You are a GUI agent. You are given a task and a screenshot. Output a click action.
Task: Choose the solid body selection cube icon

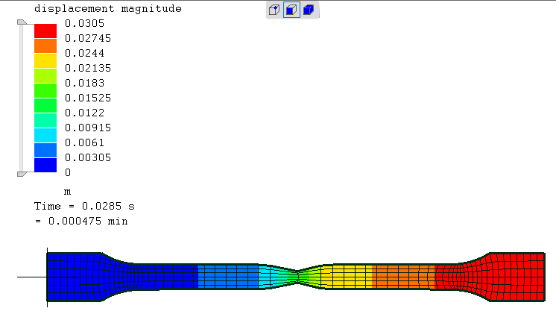pos(309,10)
